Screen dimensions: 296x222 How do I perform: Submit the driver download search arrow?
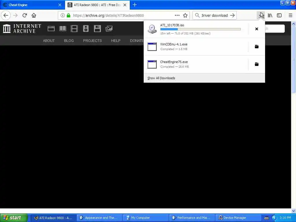point(232,15)
